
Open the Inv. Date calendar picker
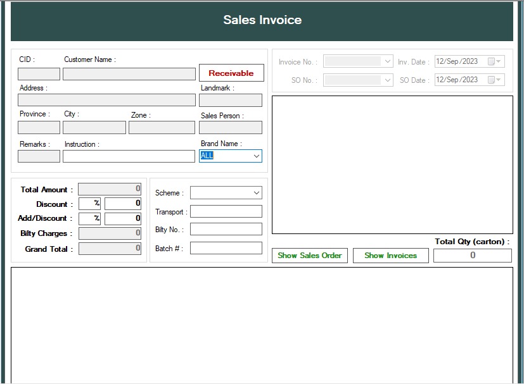[x=495, y=61]
